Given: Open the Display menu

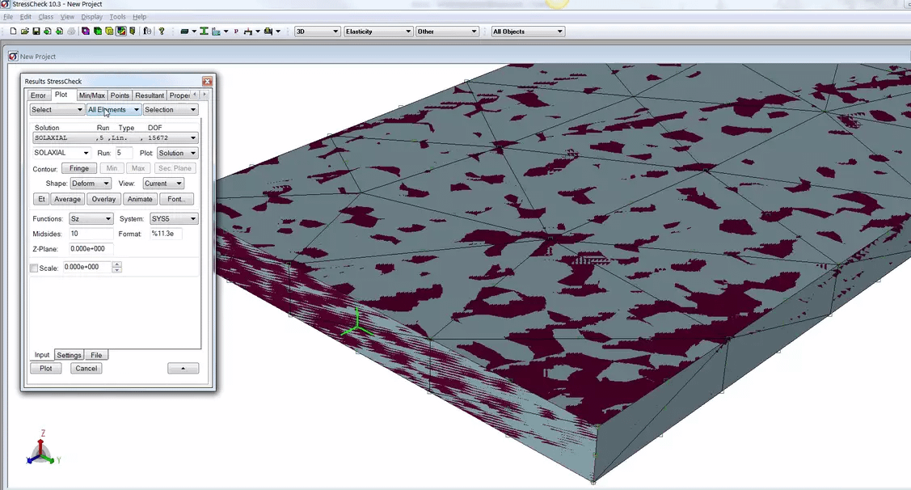Looking at the screenshot, I should 91,15.
